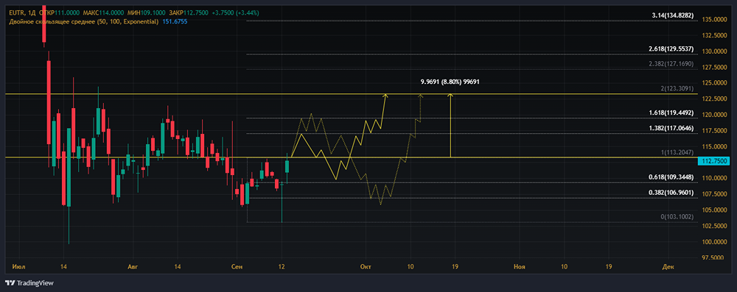Screen dimensions: 737x292
Task: Click the Fibonacci label 0(103.1002)
Action: click(x=677, y=217)
